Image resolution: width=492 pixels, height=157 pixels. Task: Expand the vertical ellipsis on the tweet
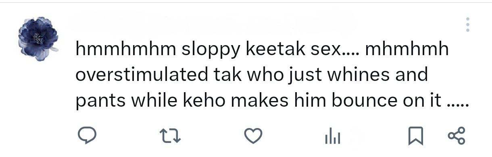[467, 25]
